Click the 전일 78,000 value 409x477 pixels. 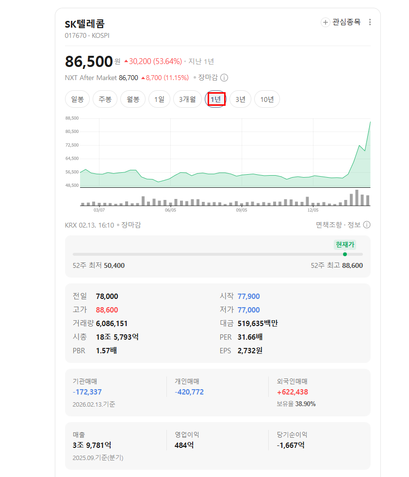tap(107, 296)
